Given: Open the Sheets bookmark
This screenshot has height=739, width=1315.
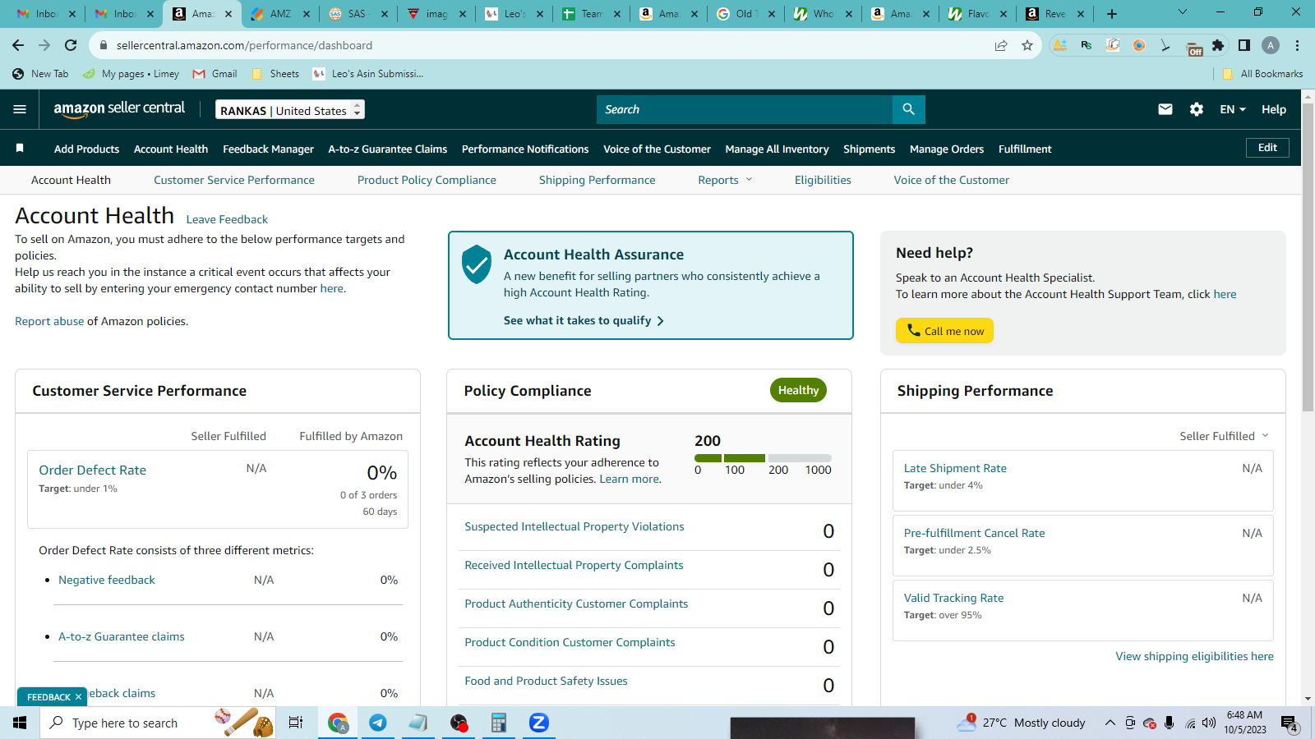Looking at the screenshot, I should (276, 74).
